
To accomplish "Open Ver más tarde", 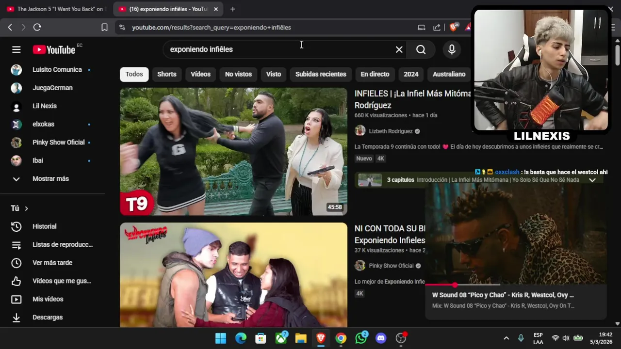I will click(x=52, y=263).
